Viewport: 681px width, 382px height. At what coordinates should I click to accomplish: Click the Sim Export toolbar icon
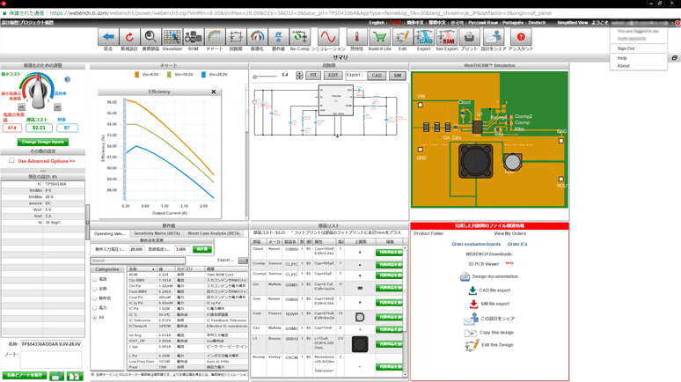point(446,37)
